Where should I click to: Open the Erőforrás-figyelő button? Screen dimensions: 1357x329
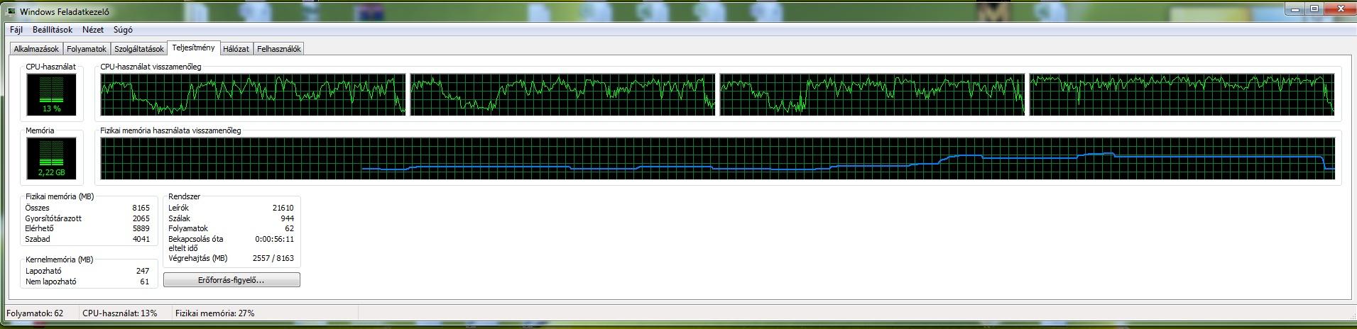pyautogui.click(x=231, y=280)
